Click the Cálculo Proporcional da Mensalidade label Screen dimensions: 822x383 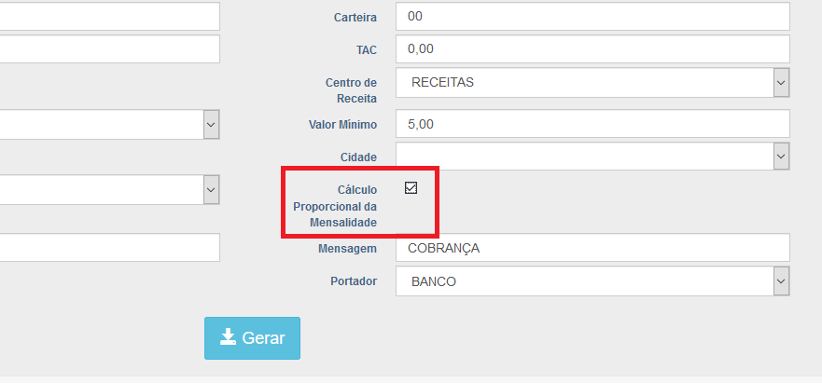click(335, 206)
